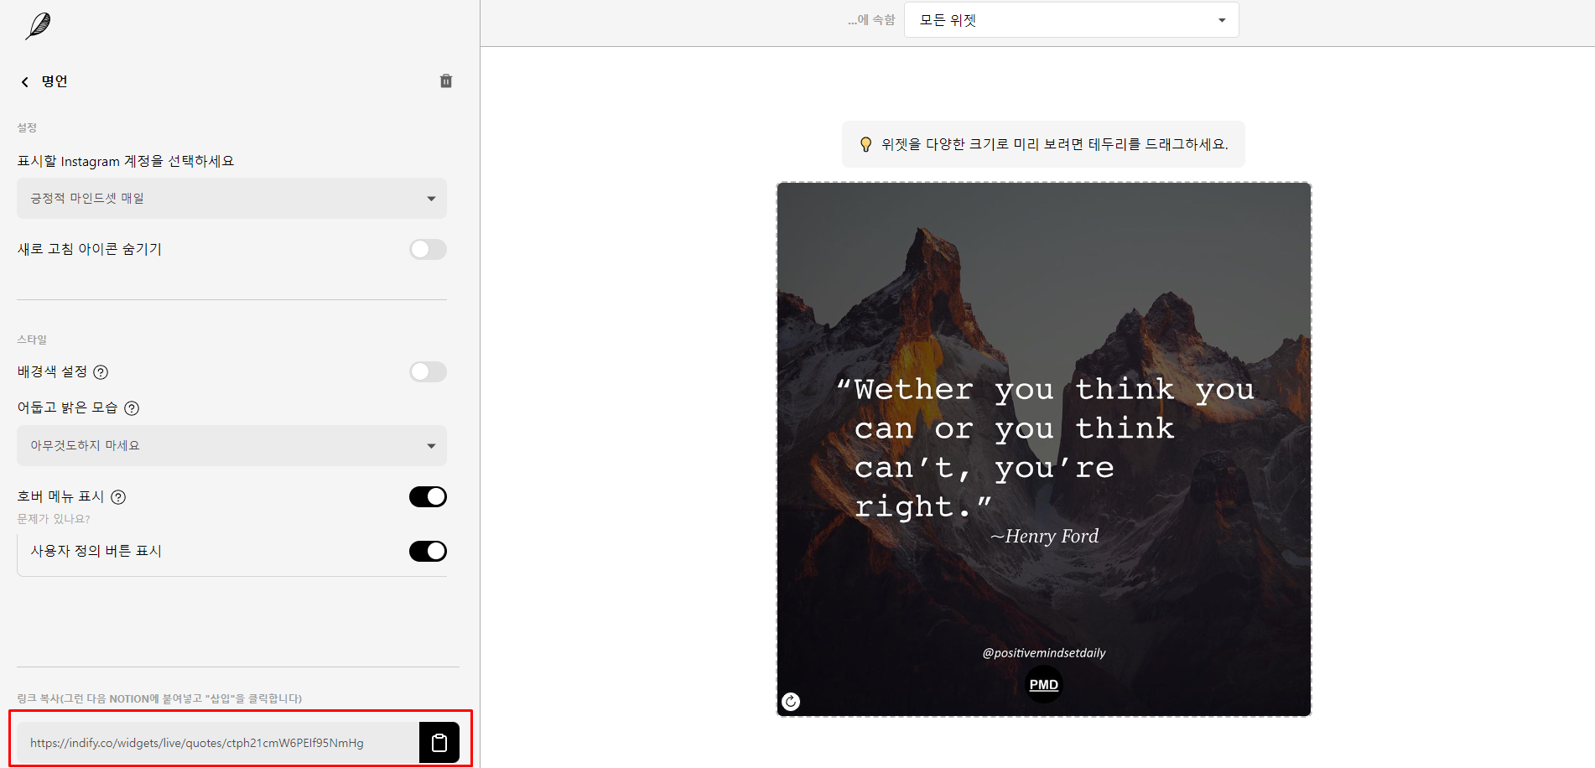The image size is (1595, 768).
Task: Open the 모든 위젯 dropdown at the top
Action: [1071, 19]
